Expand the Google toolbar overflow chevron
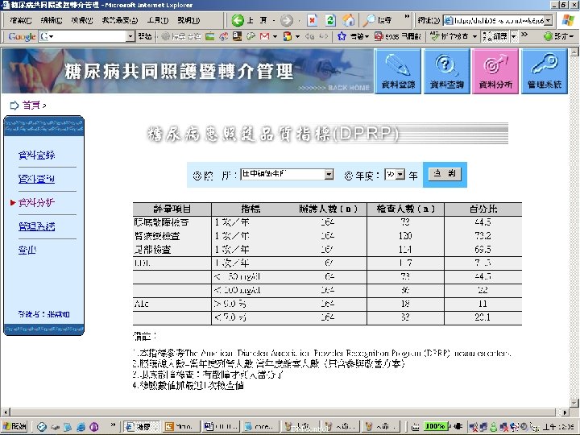The image size is (580, 435). click(x=524, y=35)
